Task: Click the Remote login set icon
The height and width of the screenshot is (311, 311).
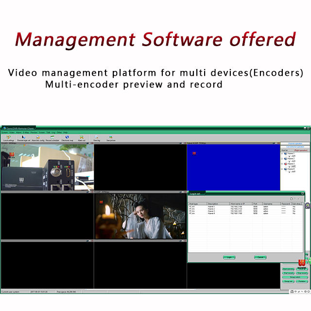Action: click(24, 138)
